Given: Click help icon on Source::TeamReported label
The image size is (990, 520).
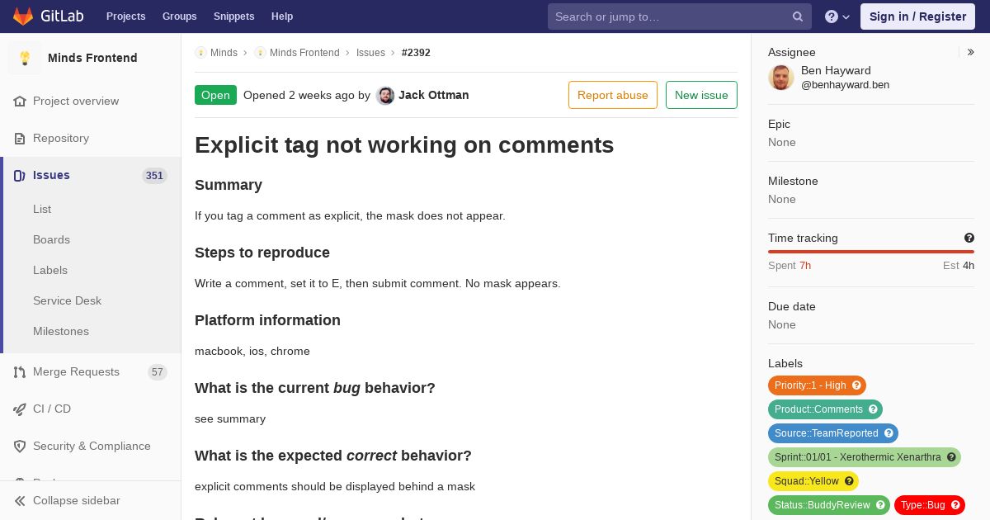Looking at the screenshot, I should tap(889, 433).
